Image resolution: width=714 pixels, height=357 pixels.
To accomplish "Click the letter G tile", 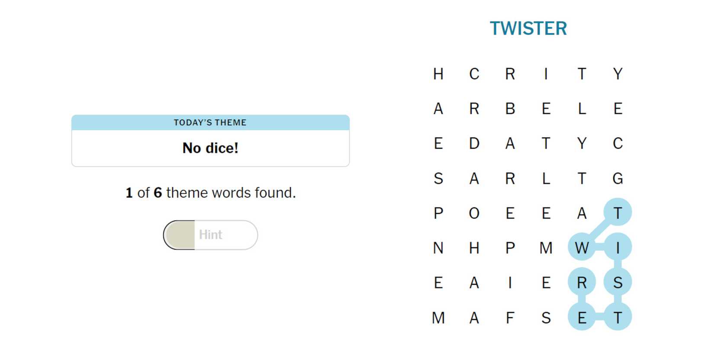I will point(618,178).
